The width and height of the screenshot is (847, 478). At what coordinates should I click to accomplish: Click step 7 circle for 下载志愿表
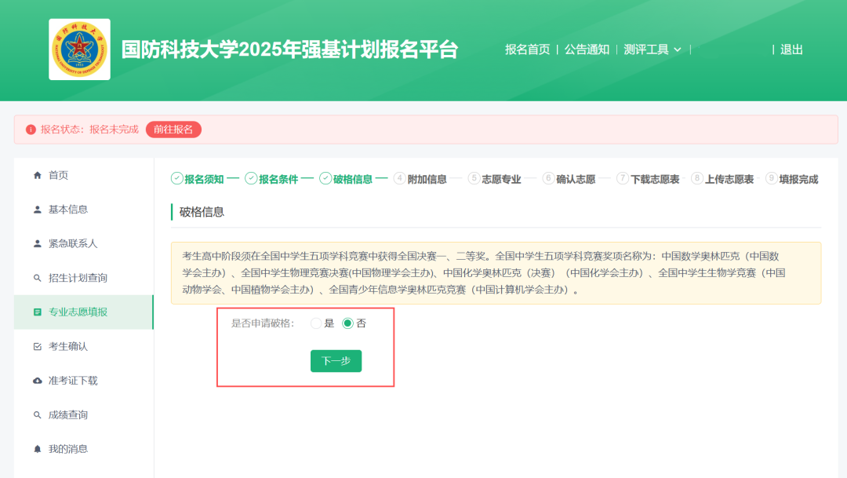tap(623, 178)
